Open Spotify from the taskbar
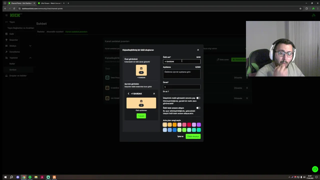The image size is (320, 180). click(30, 177)
